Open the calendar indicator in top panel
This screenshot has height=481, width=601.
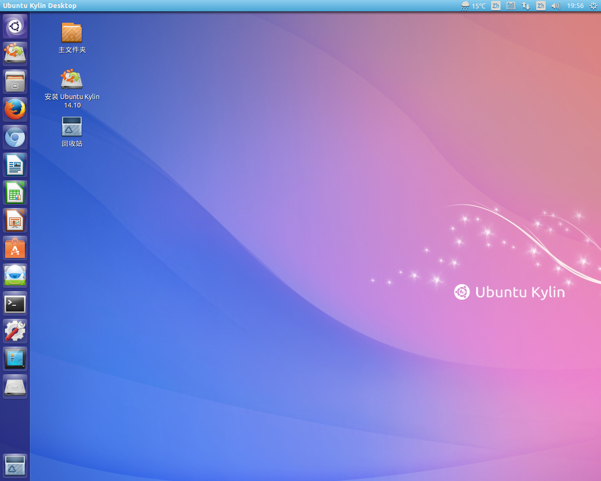click(511, 6)
